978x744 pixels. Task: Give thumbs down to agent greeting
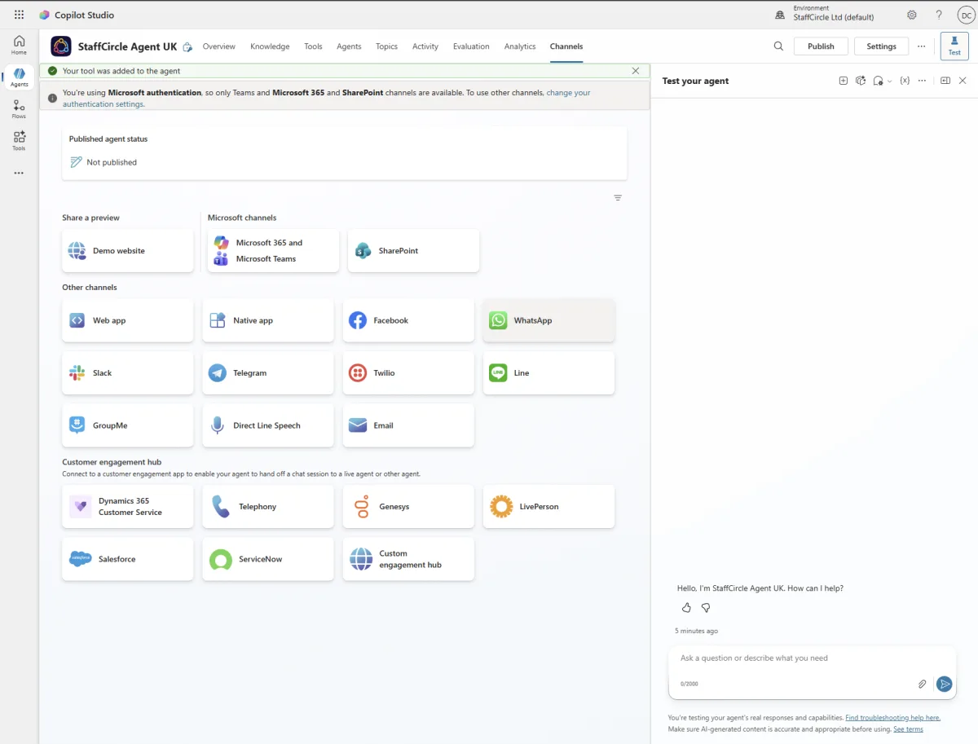point(706,608)
